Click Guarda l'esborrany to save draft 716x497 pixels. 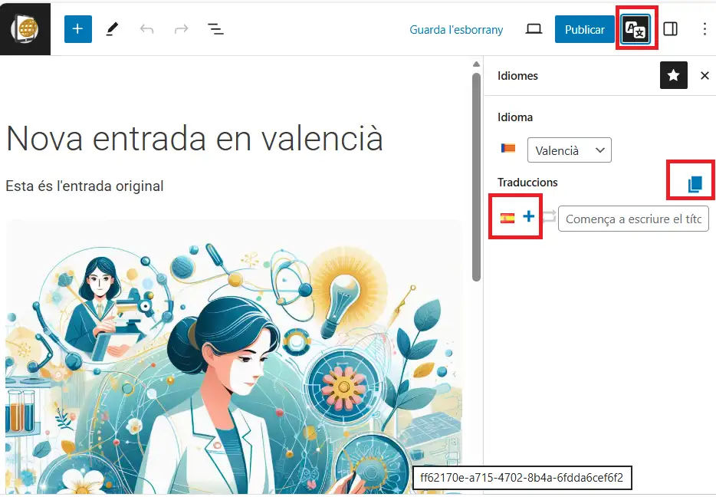point(456,30)
